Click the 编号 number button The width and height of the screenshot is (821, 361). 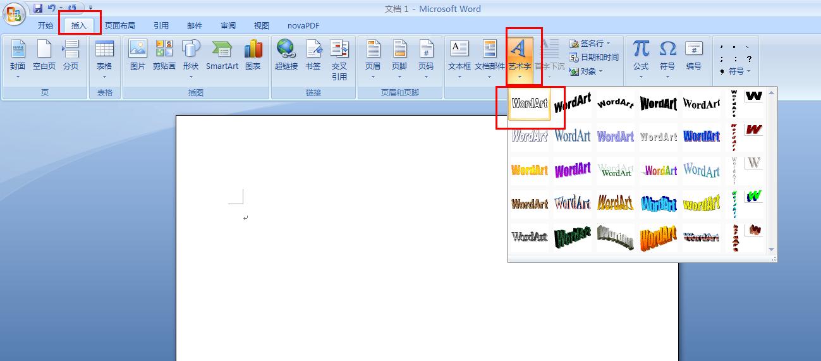[694, 55]
